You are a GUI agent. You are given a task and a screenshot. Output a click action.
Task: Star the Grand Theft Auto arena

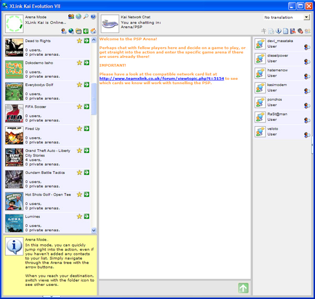pyautogui.click(x=79, y=150)
